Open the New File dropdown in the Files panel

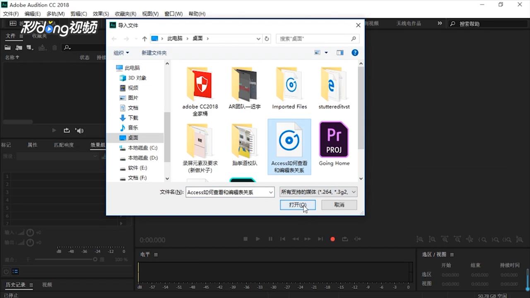point(30,48)
